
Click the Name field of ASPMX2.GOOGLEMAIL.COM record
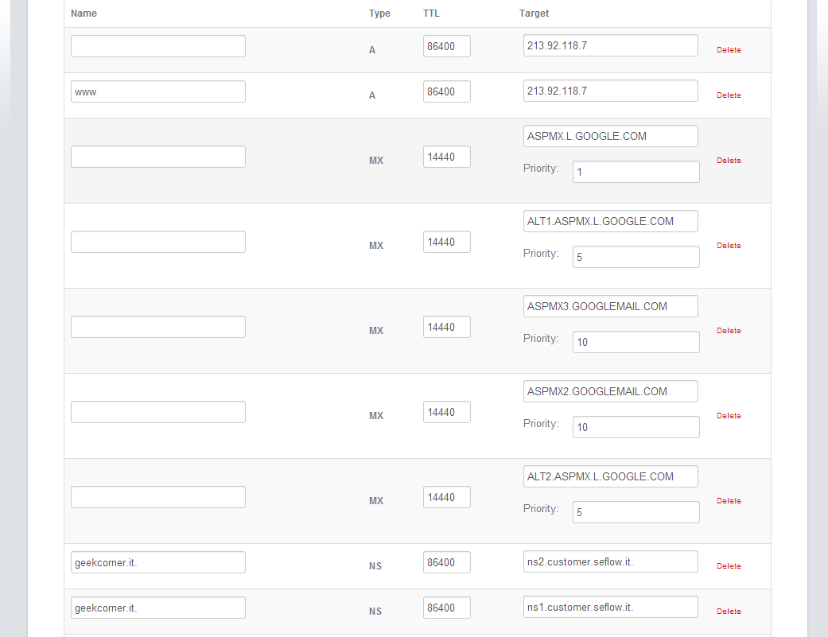[157, 412]
